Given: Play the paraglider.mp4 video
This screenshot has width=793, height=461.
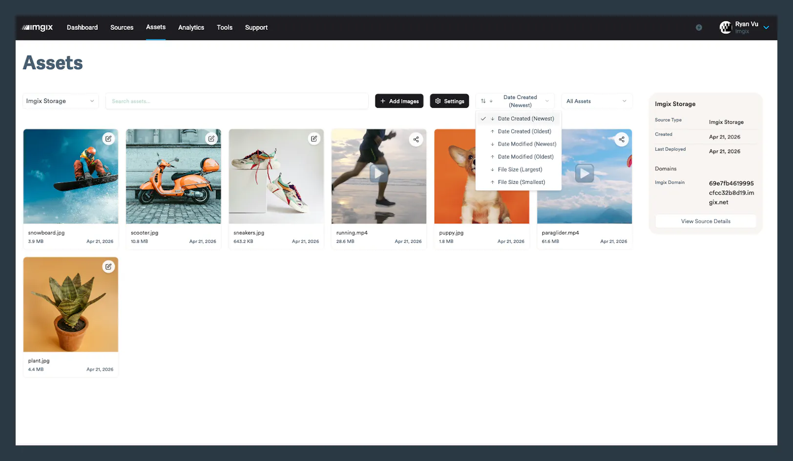Looking at the screenshot, I should (x=585, y=173).
